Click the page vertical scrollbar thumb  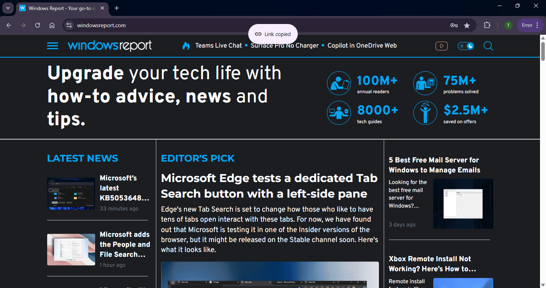pyautogui.click(x=543, y=51)
